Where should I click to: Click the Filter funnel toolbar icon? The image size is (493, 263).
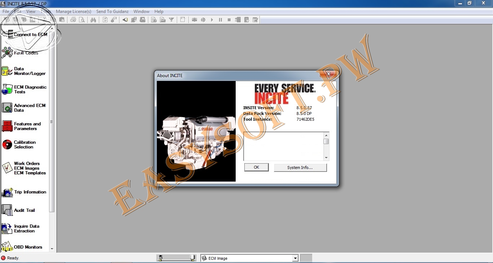pyautogui.click(x=171, y=20)
